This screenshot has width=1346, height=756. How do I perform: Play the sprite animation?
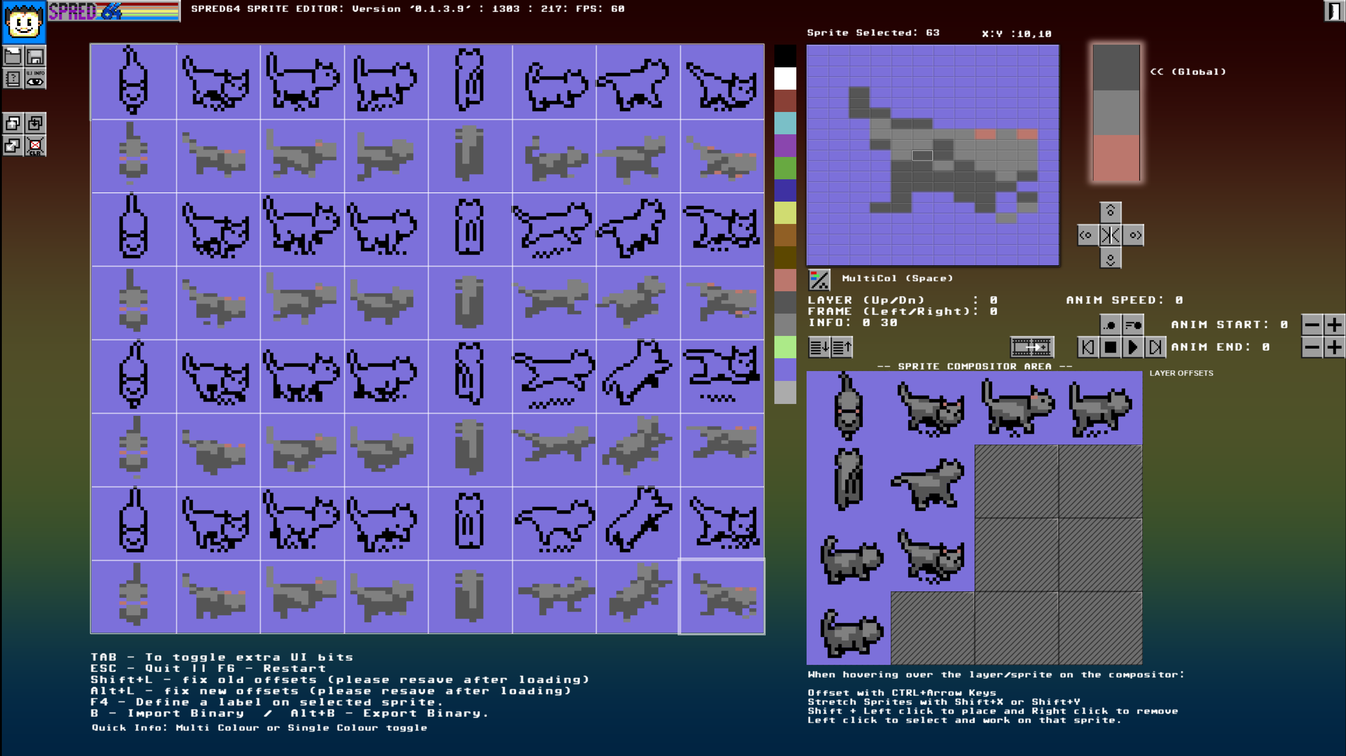(x=1133, y=347)
